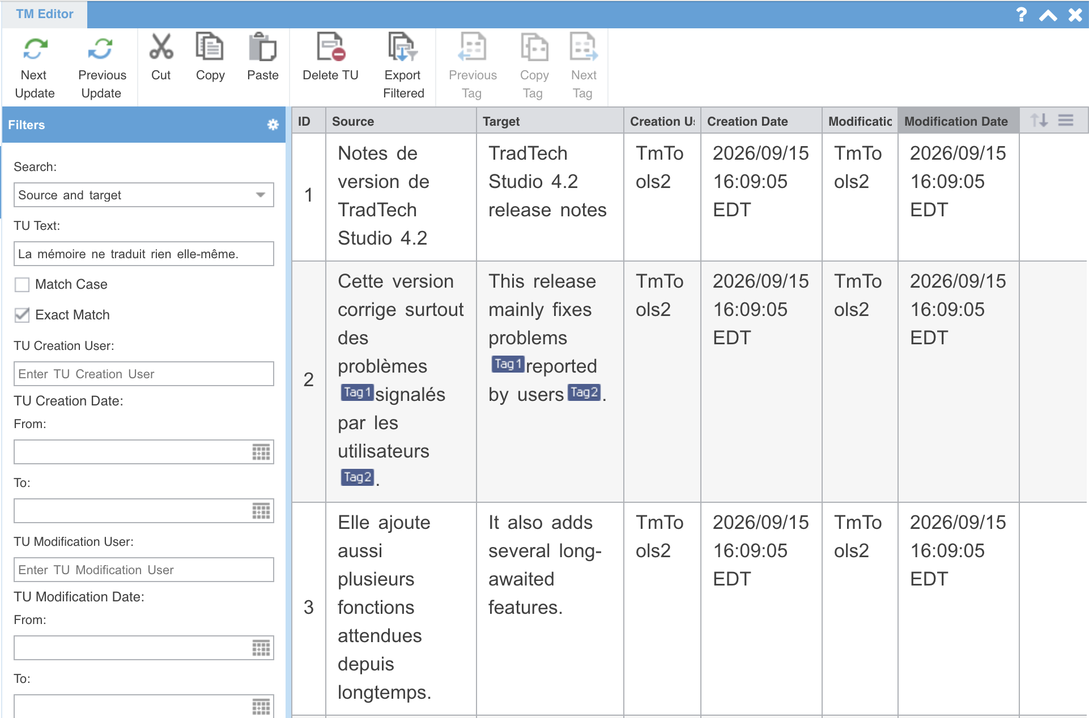
Task: Open TU Creation Date From calendar
Action: click(261, 452)
